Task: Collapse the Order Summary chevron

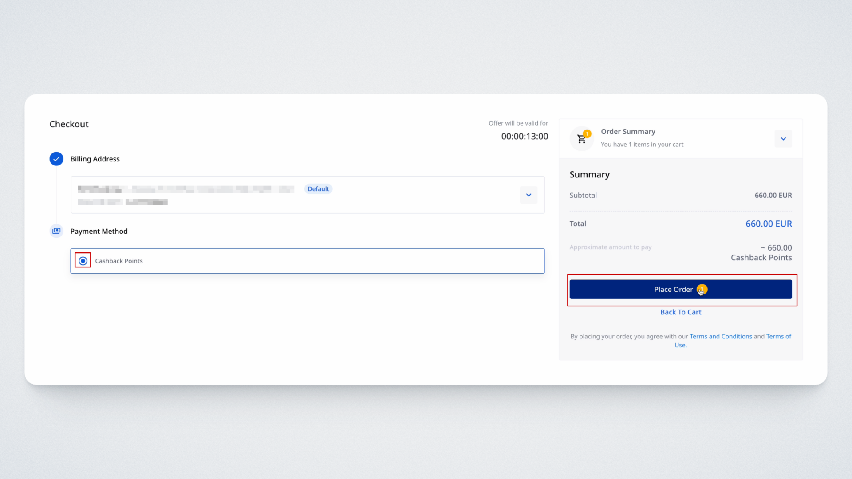Action: (x=783, y=139)
